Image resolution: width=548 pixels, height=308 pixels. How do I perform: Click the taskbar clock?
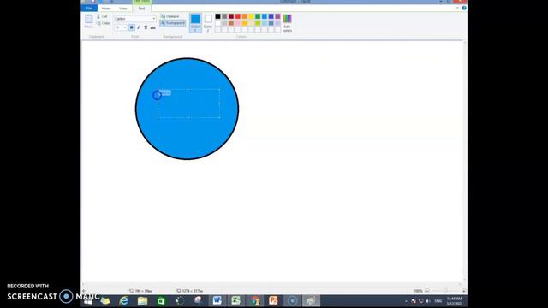point(455,301)
